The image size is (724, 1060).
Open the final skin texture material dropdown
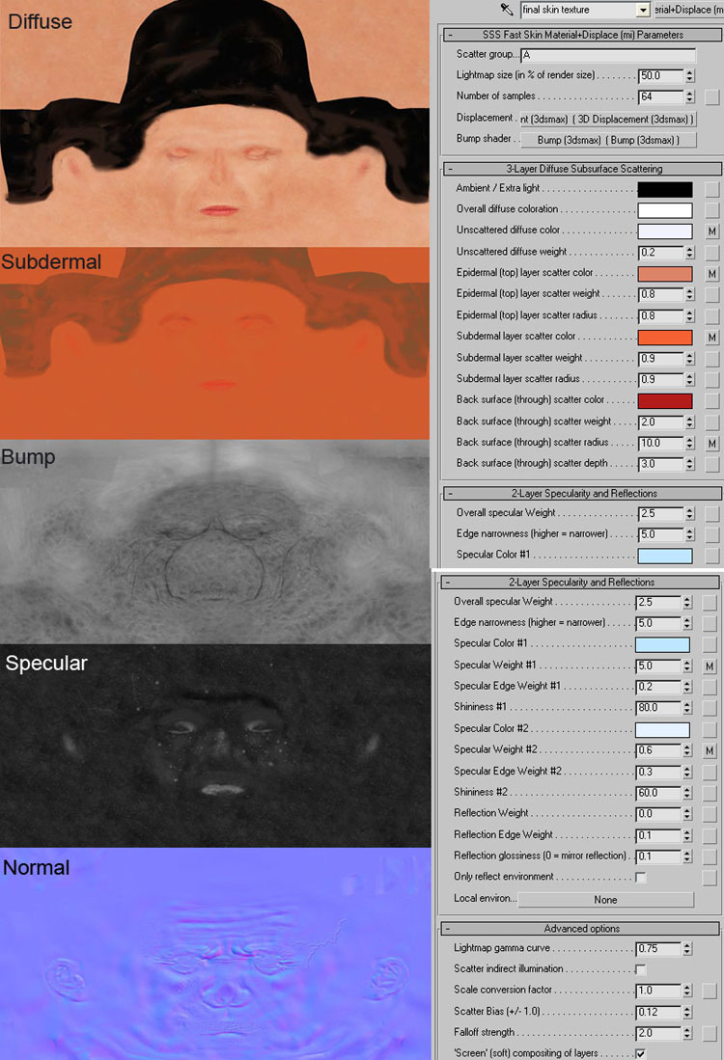click(643, 10)
